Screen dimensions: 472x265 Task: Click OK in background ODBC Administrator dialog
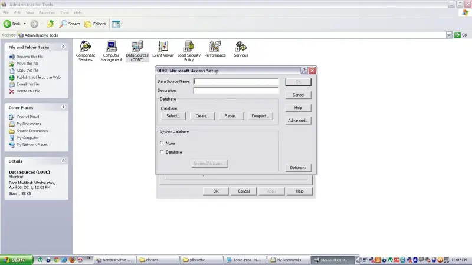pyautogui.click(x=215, y=191)
